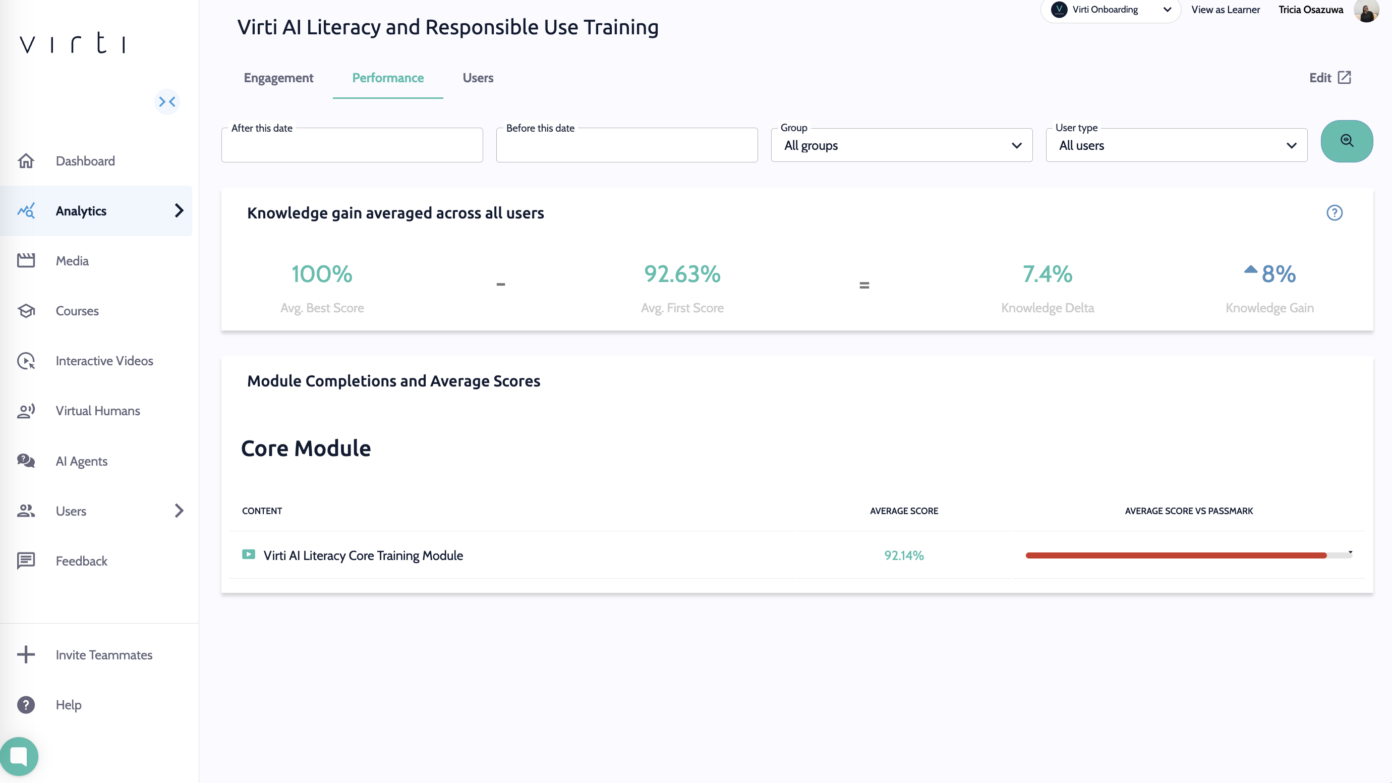Click the Dashboard home icon
Screen dimensions: 1392x783
click(x=26, y=161)
